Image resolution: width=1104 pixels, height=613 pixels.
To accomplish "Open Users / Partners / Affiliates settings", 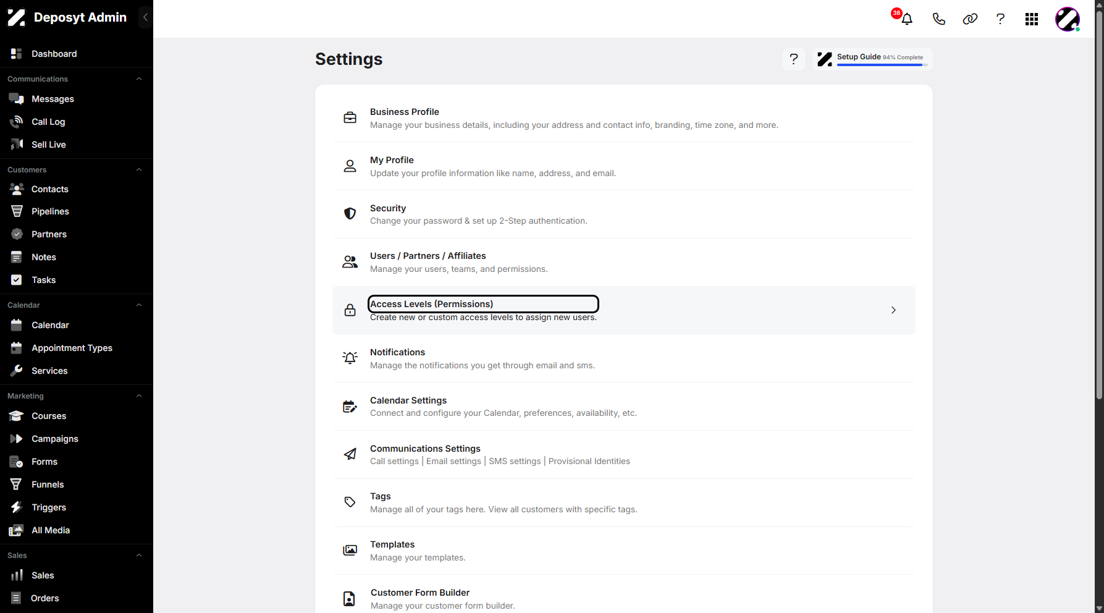I will (624, 262).
